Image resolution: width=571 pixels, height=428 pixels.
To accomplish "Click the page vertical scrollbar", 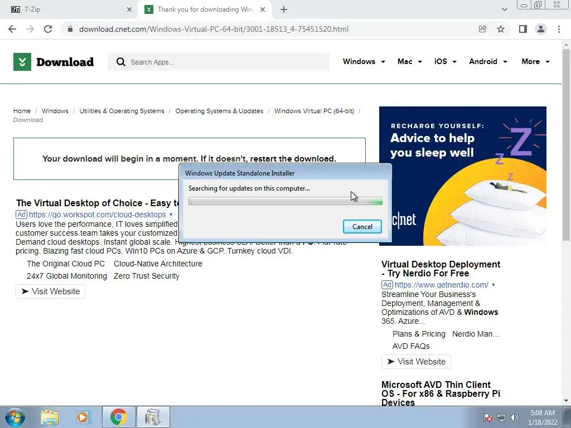I will (566, 144).
